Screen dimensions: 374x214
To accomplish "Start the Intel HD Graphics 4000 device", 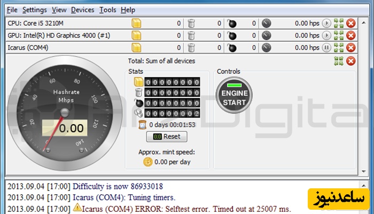I will [x=326, y=35].
